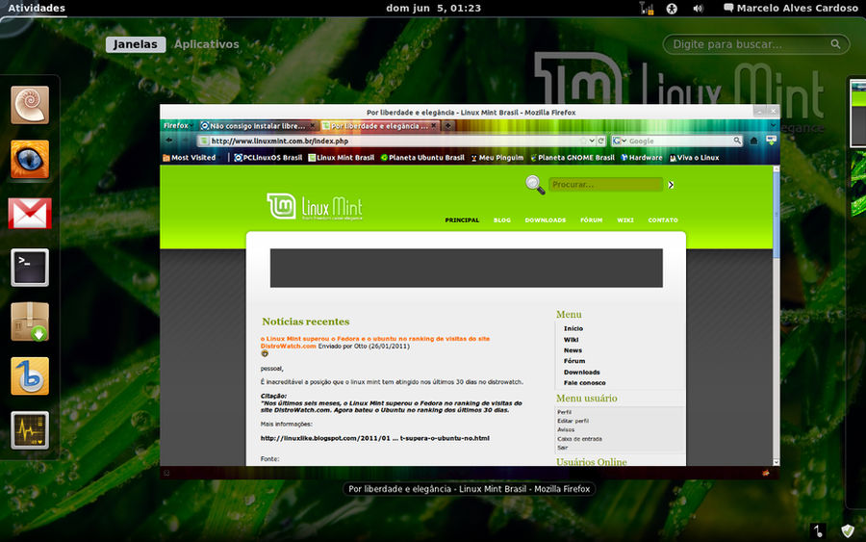866x542 pixels.
Task: Click the magnifier in the Google search box
Action: point(737,141)
